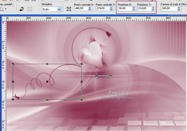The image size is (187, 131).
Task: Click the Fattore di scala X (%) label
Action: (173, 4)
